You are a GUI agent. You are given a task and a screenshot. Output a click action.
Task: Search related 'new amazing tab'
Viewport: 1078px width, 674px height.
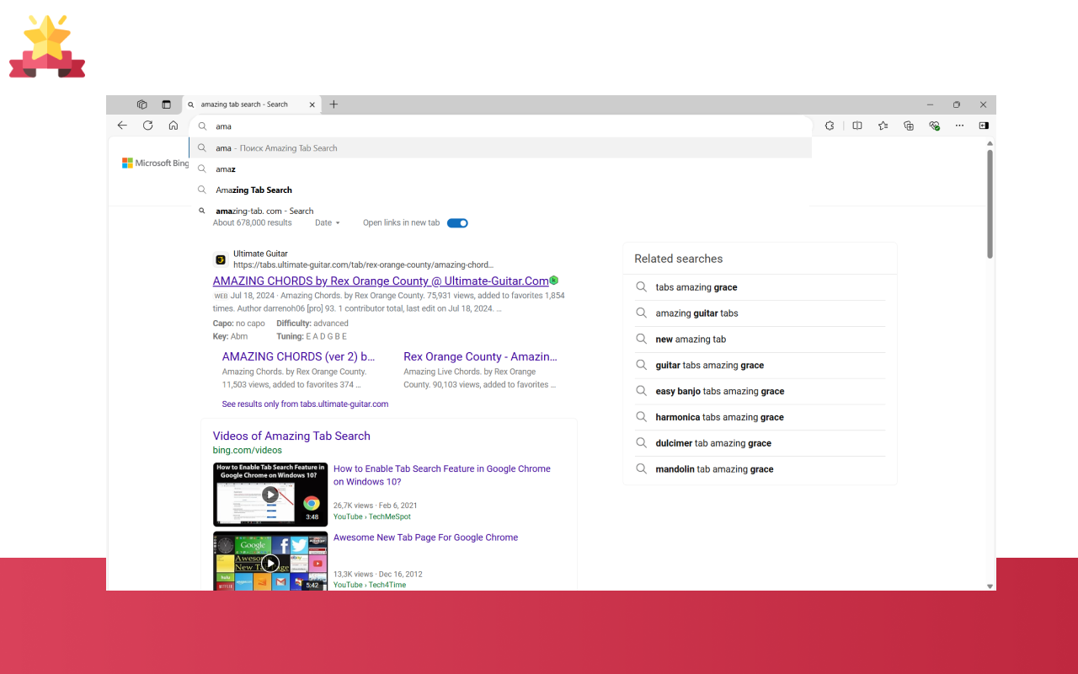click(x=760, y=340)
